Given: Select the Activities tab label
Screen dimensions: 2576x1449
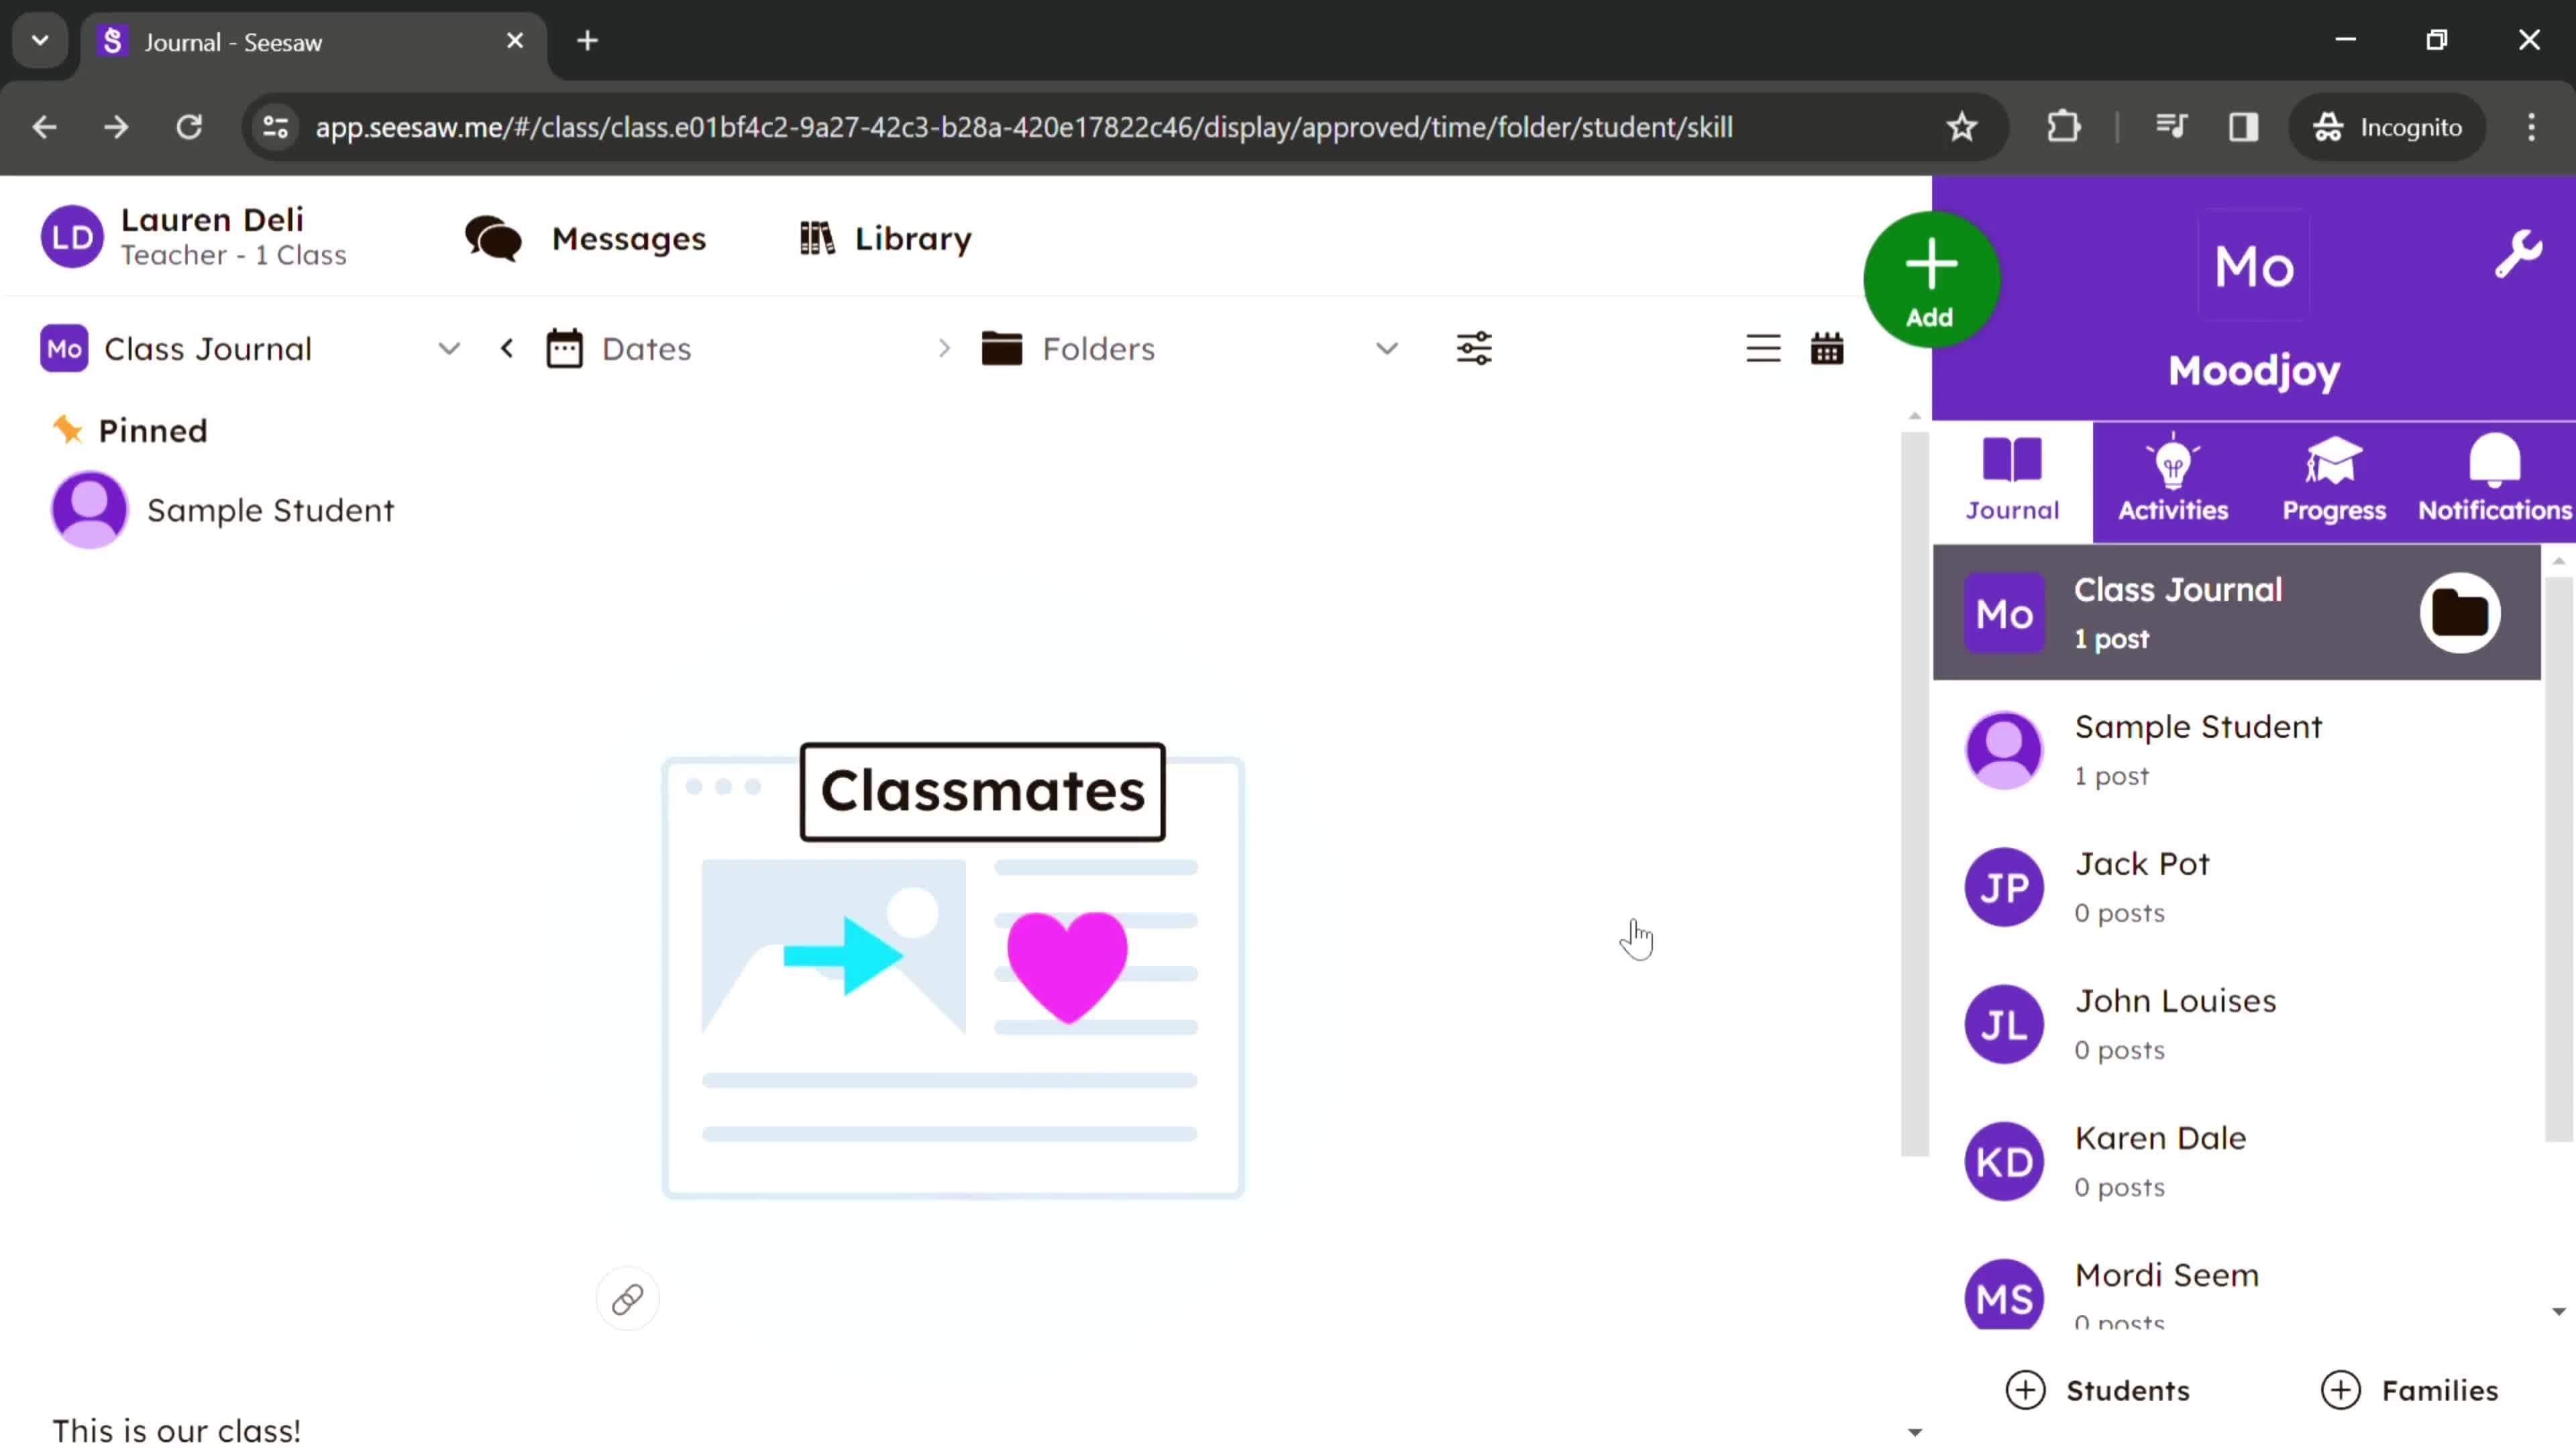Looking at the screenshot, I should click(2173, 511).
